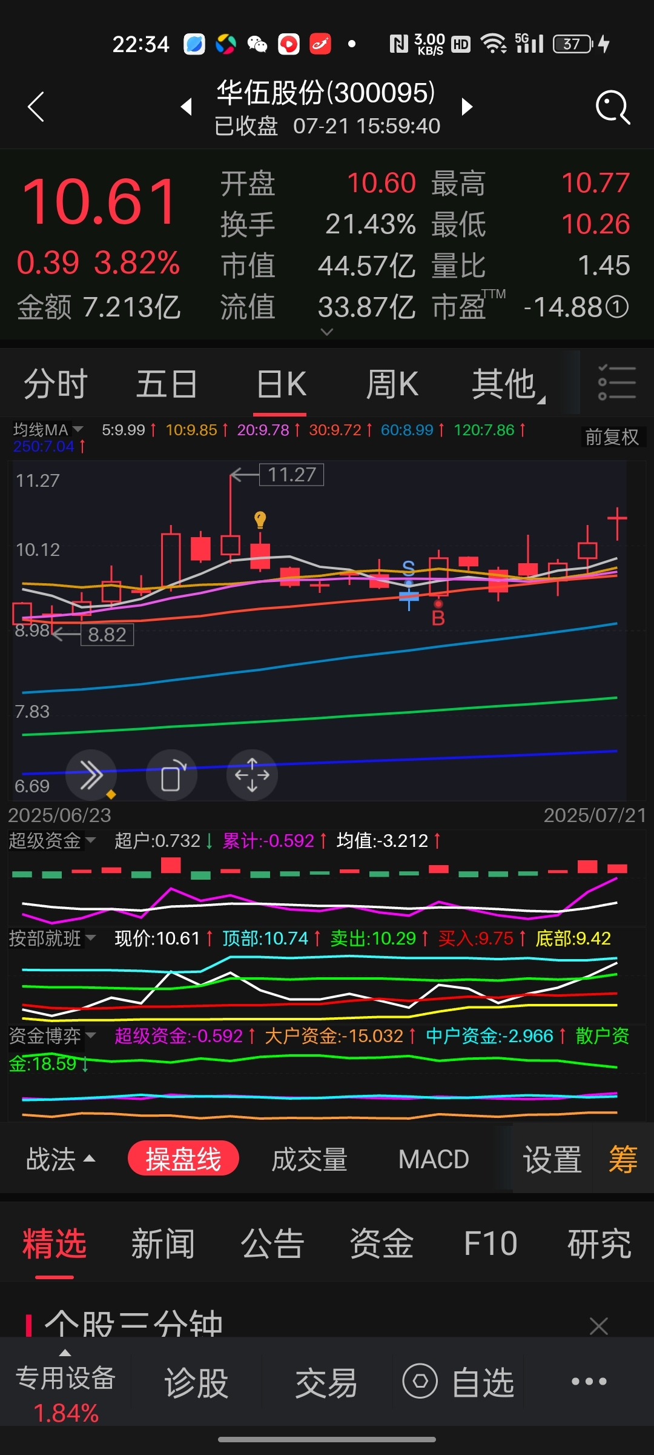654x1455 pixels.
Task: Go to next stock with right triangle
Action: click(x=466, y=107)
